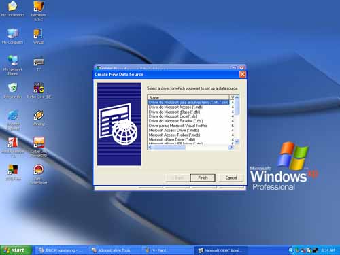
Task: Select the highlighted Driver da Microsoft para arquivos texto row
Action: pyautogui.click(x=188, y=103)
